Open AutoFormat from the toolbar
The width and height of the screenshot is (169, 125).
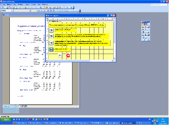(x=50, y=8)
